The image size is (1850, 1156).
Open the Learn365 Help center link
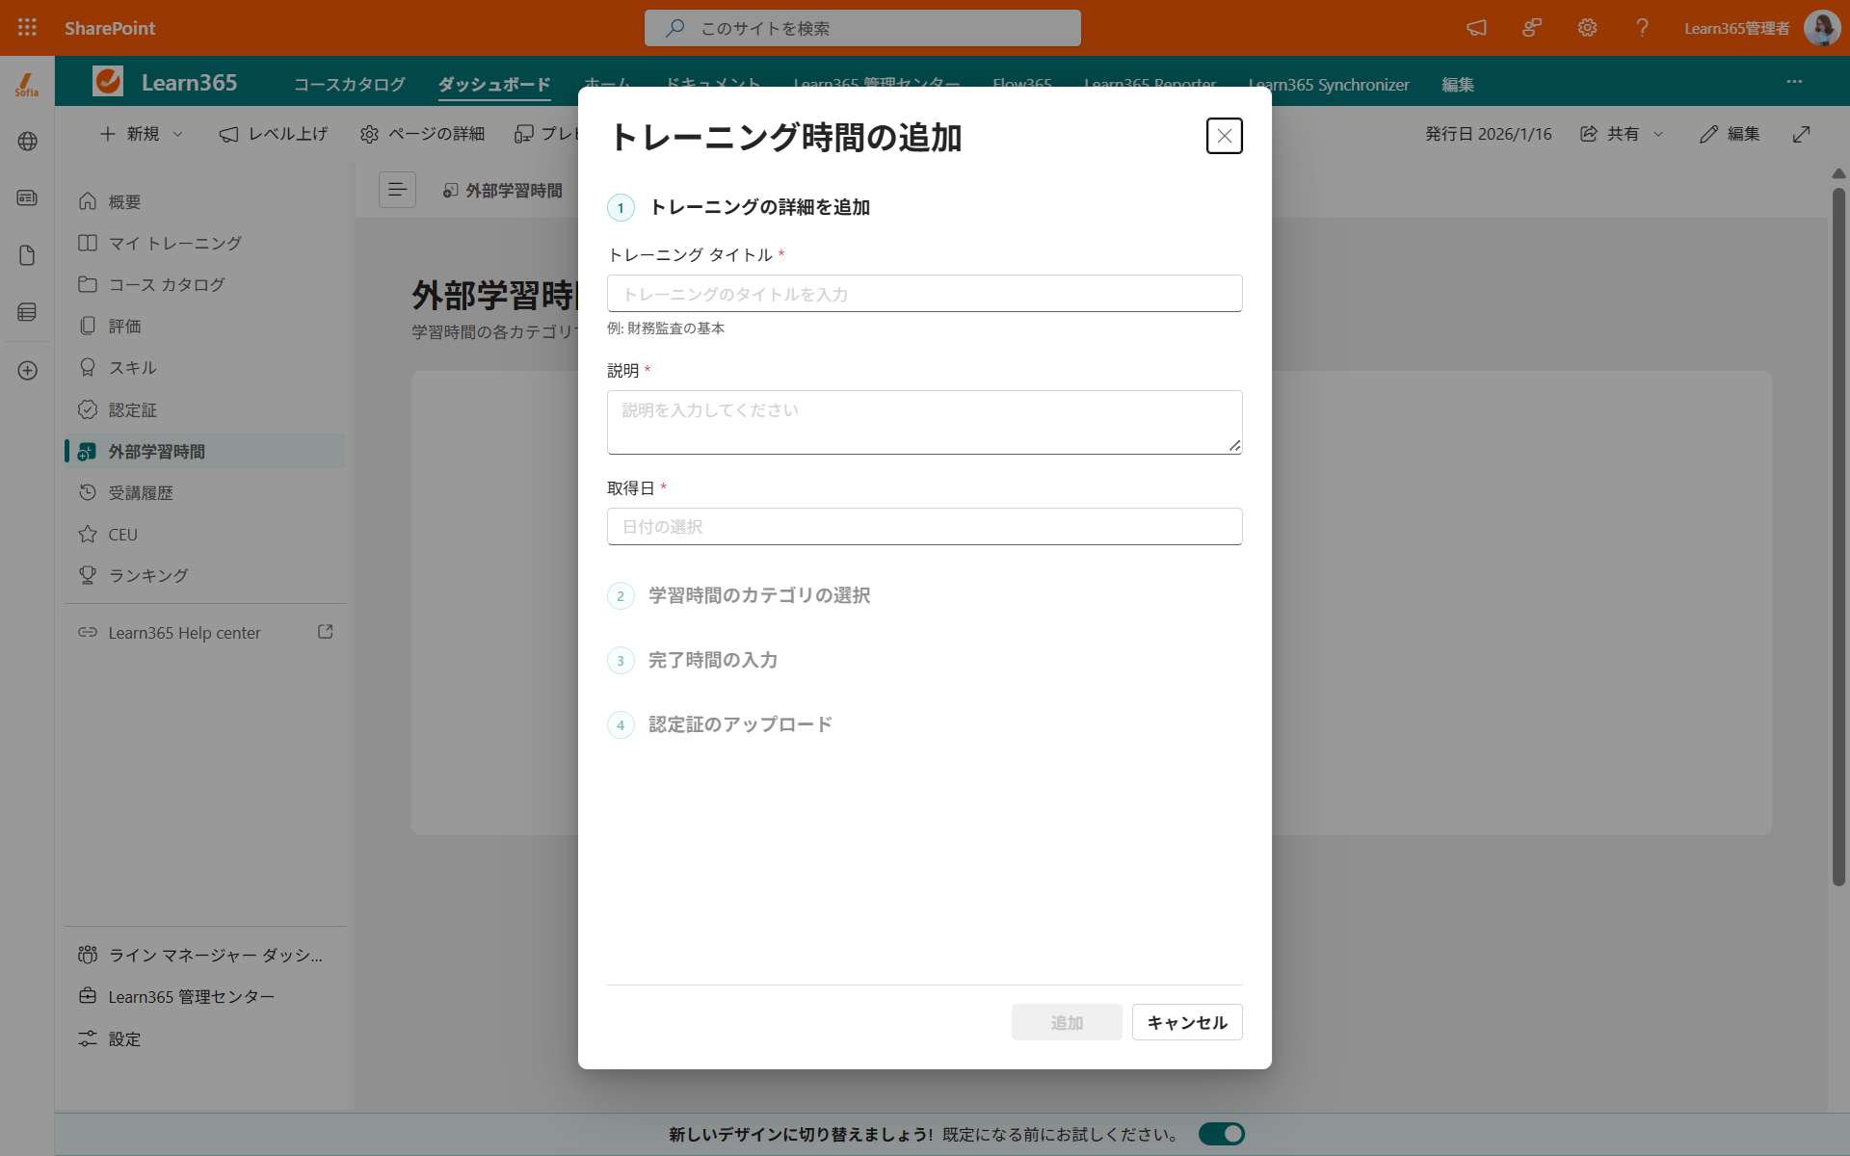point(184,633)
